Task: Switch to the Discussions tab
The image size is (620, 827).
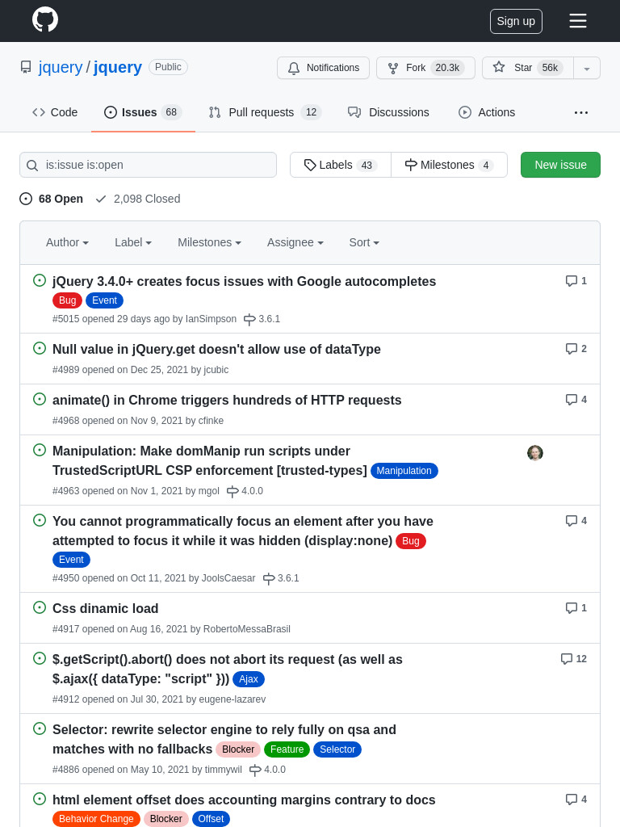Action: tap(388, 112)
